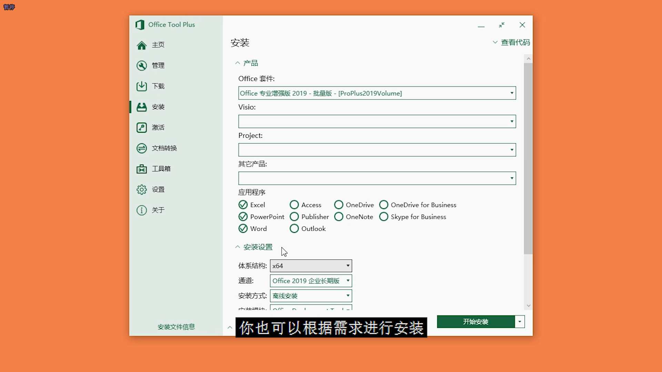
Task: Open the 下载 download icon
Action: 141,86
